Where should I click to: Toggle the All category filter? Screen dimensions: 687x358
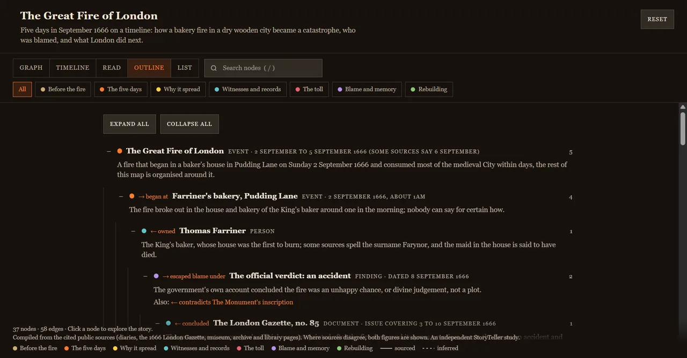(x=23, y=89)
